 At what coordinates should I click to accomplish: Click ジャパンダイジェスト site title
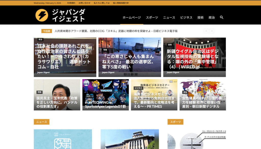click(68, 15)
